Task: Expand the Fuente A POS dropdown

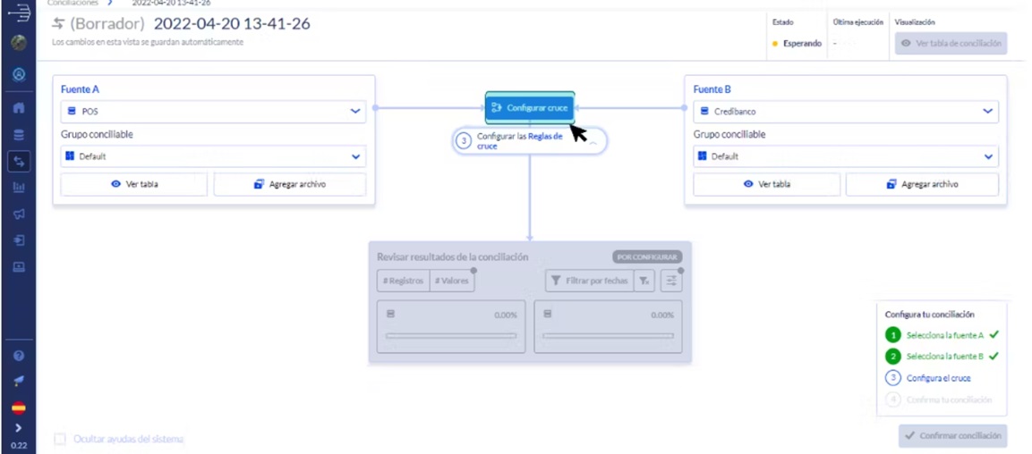Action: coord(213,111)
